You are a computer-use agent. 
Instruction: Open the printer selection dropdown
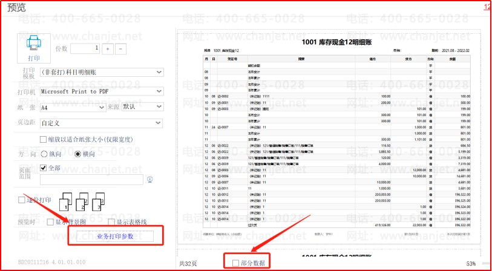click(102, 91)
